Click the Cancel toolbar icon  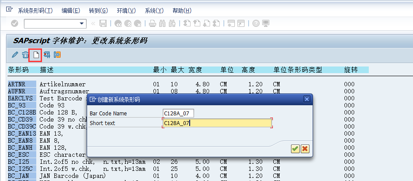coord(138,24)
